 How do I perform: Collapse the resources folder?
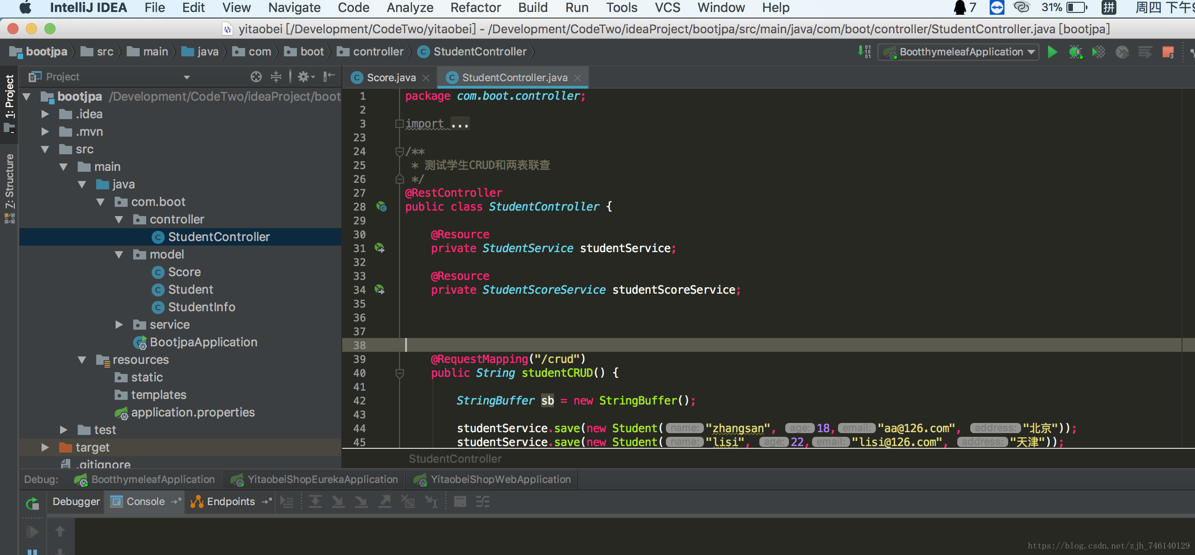[x=82, y=360]
